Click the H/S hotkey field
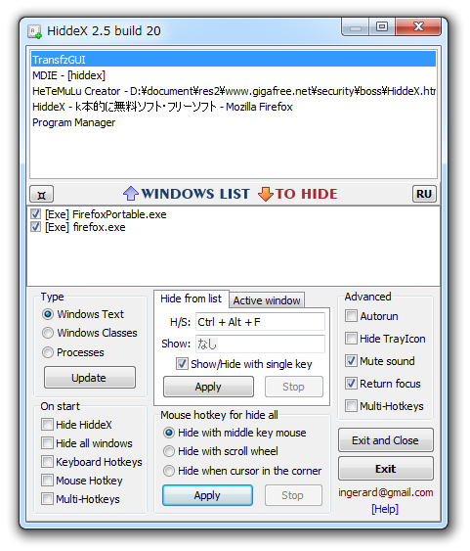This screenshot has width=470, height=551. tap(260, 322)
